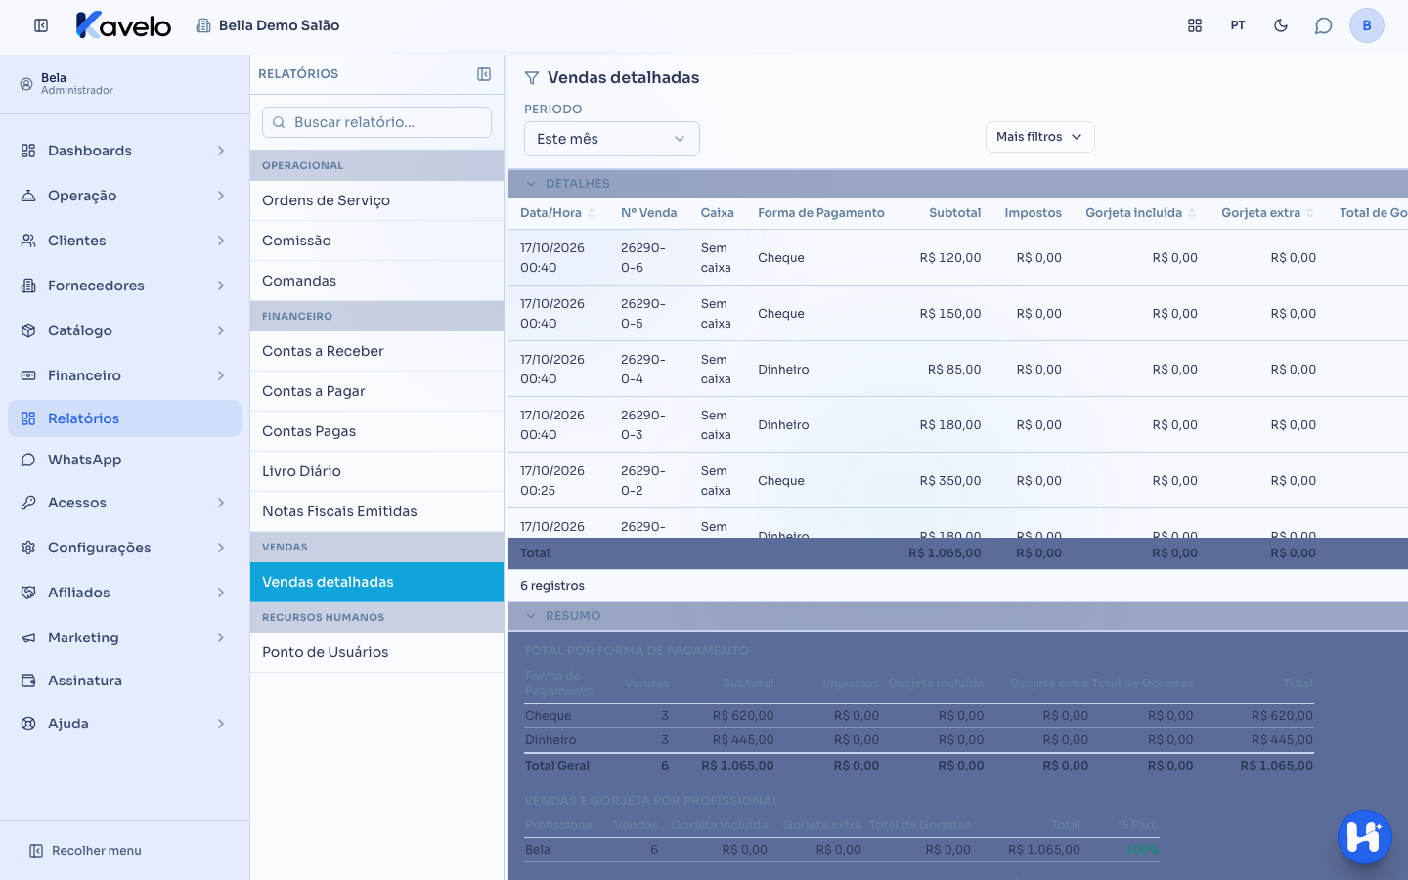The image size is (1408, 880).
Task: Sort by Gorjeta extra column sort icon
Action: click(x=1310, y=213)
